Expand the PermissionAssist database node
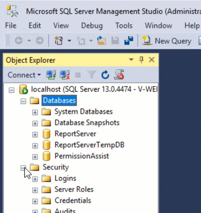 click(x=35, y=157)
